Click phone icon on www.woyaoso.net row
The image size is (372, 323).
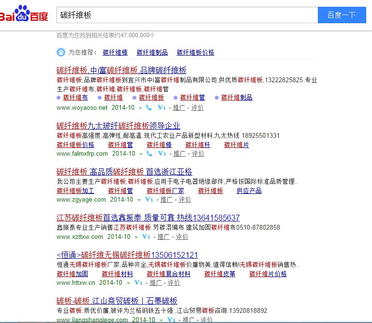click(x=149, y=108)
